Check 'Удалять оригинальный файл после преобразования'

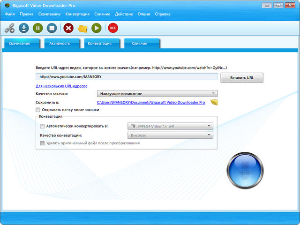[x=42, y=143]
